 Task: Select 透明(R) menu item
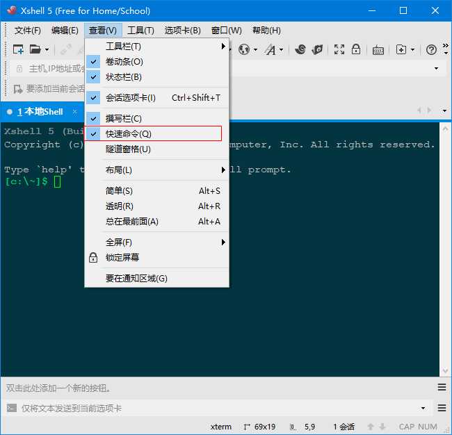(157, 206)
